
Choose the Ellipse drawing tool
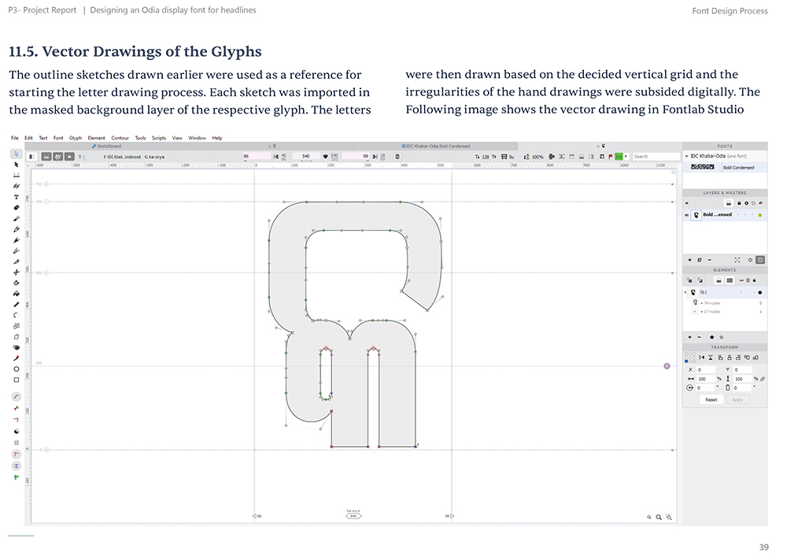[x=16, y=369]
